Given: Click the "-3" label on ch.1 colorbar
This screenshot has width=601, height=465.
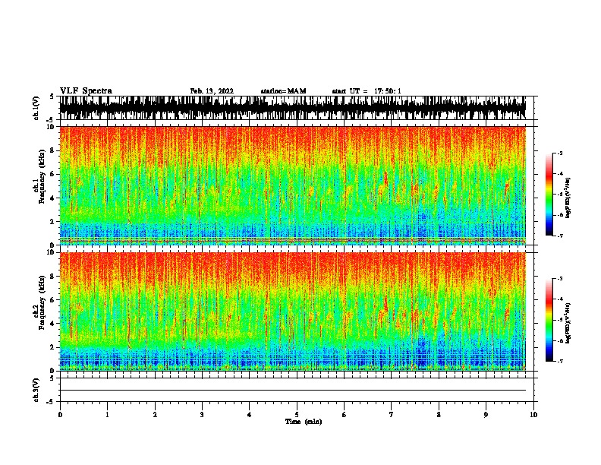Looking at the screenshot, I should click(x=560, y=153).
